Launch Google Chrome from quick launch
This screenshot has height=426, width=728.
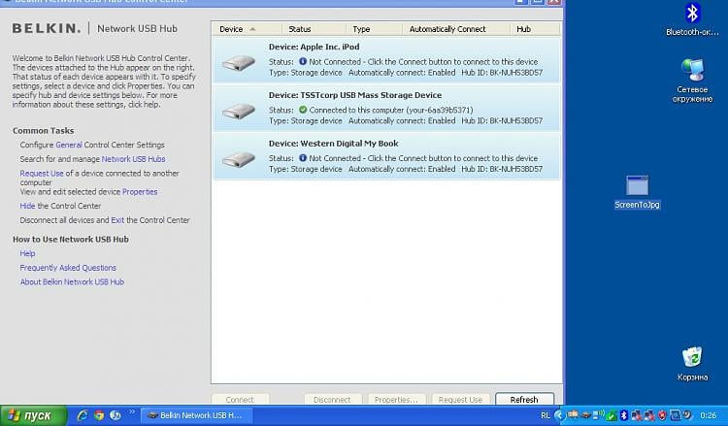[99, 415]
